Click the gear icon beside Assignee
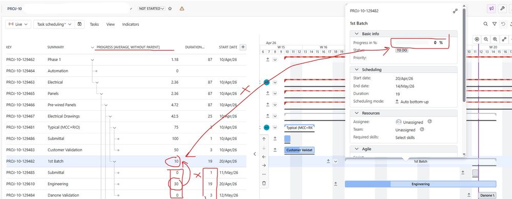Screen dimensions: 512x199 [x=429, y=121]
